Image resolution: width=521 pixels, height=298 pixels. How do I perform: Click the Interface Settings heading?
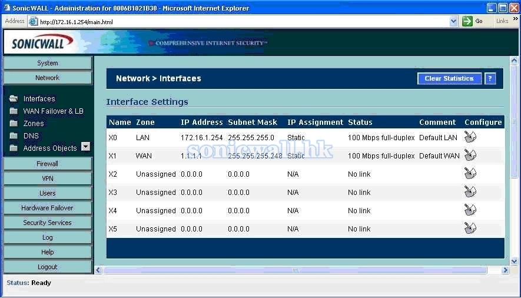tap(147, 102)
